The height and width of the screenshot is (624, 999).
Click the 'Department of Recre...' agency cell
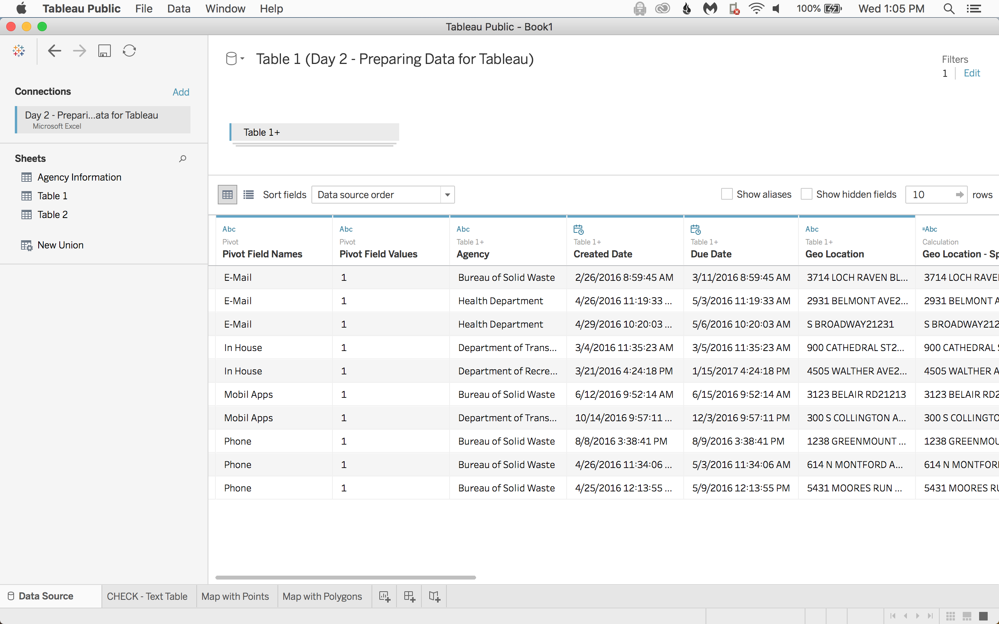click(508, 371)
